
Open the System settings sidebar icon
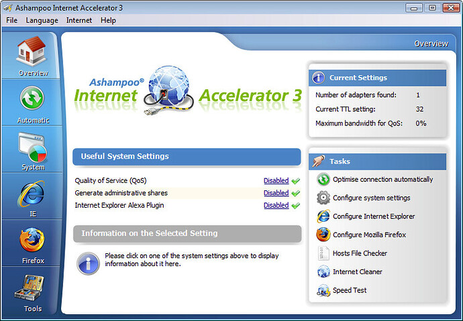click(x=32, y=146)
